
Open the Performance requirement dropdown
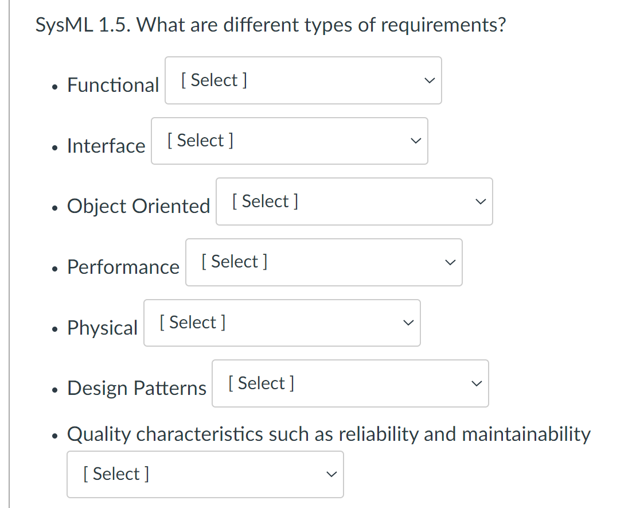point(324,262)
